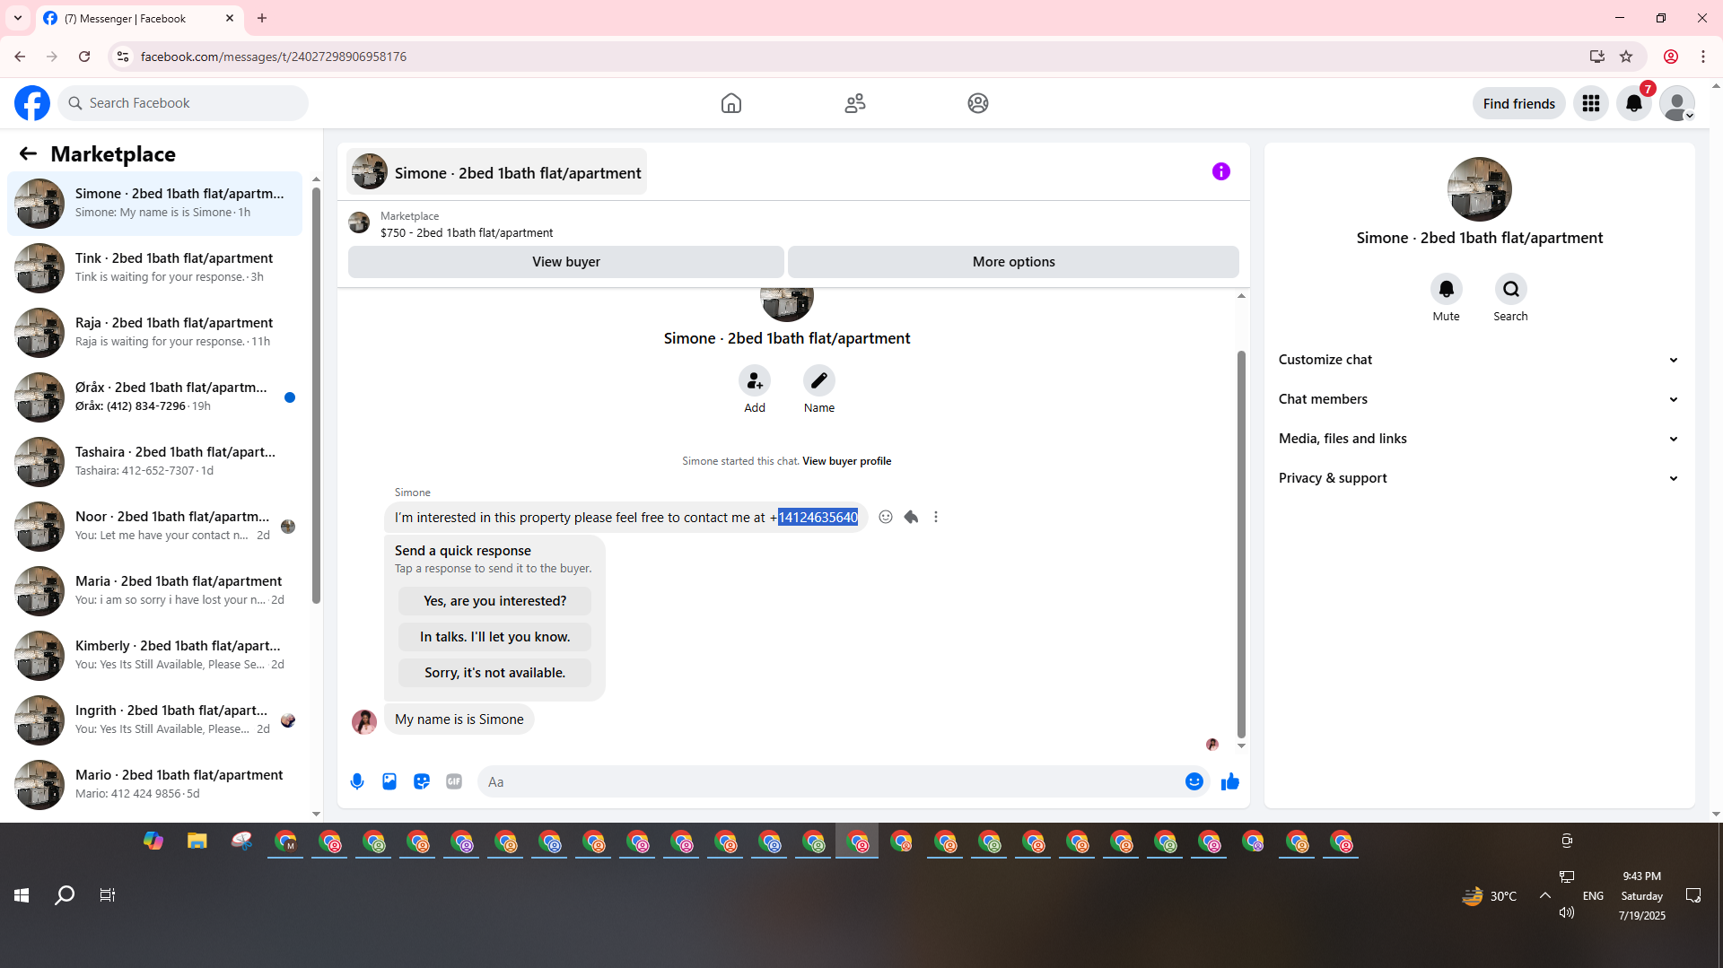Open the notifications bell

click(x=1634, y=103)
